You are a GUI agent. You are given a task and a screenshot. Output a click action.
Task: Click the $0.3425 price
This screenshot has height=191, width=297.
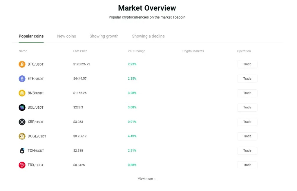pos(79,165)
